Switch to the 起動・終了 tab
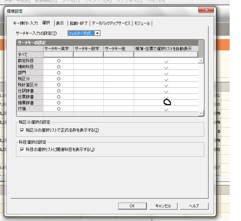Viewport: 241px width, 221px height. (x=79, y=23)
